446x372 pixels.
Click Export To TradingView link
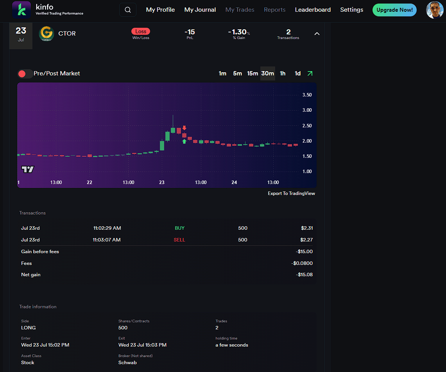tap(291, 193)
